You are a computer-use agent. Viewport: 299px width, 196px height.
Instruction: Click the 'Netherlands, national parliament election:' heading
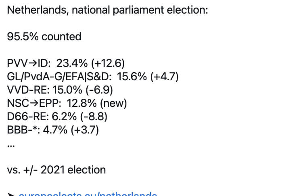tap(108, 10)
